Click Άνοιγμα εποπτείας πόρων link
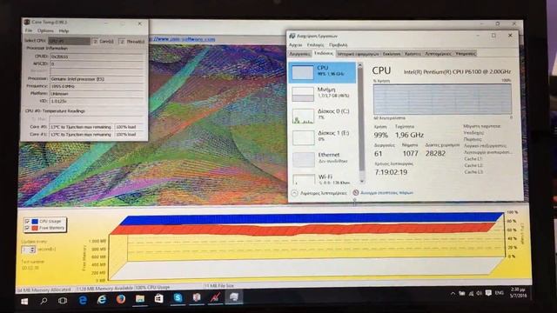The height and width of the screenshot is (313, 557). pos(386,193)
